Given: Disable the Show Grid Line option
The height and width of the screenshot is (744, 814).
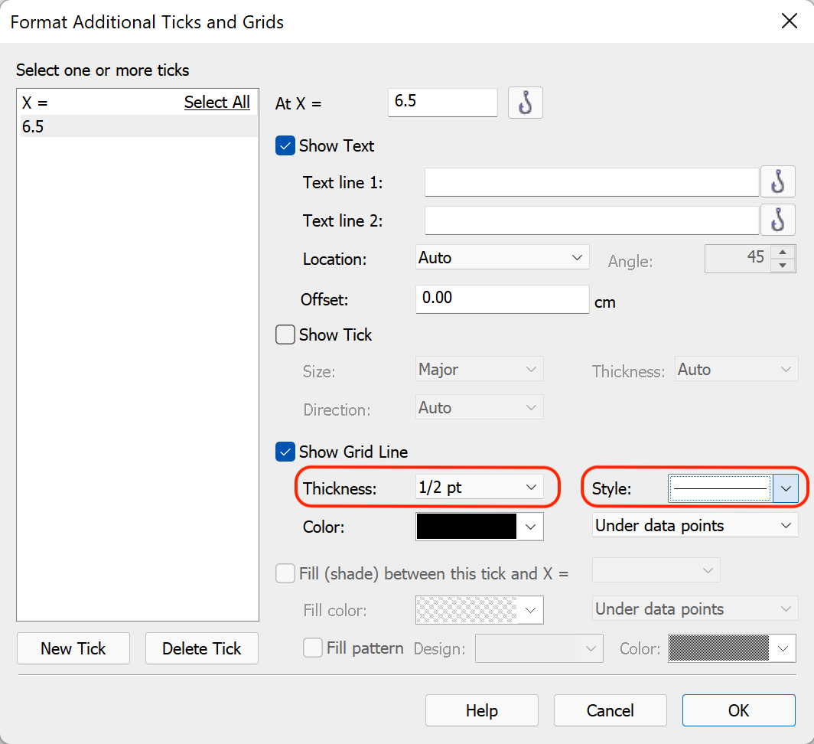Looking at the screenshot, I should coord(285,452).
